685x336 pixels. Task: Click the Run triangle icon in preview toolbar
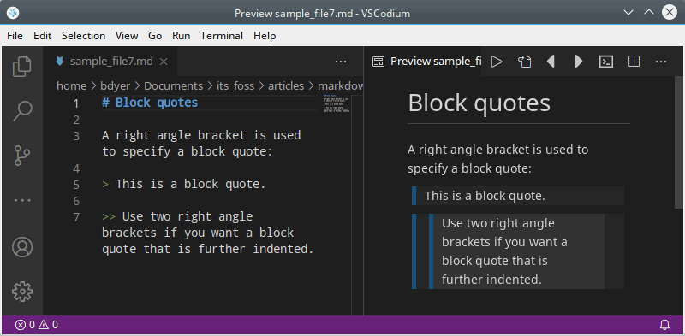pos(497,62)
